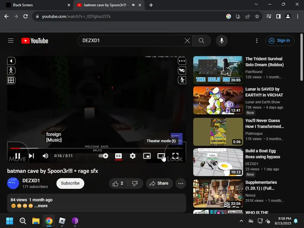Share this video

point(159,183)
